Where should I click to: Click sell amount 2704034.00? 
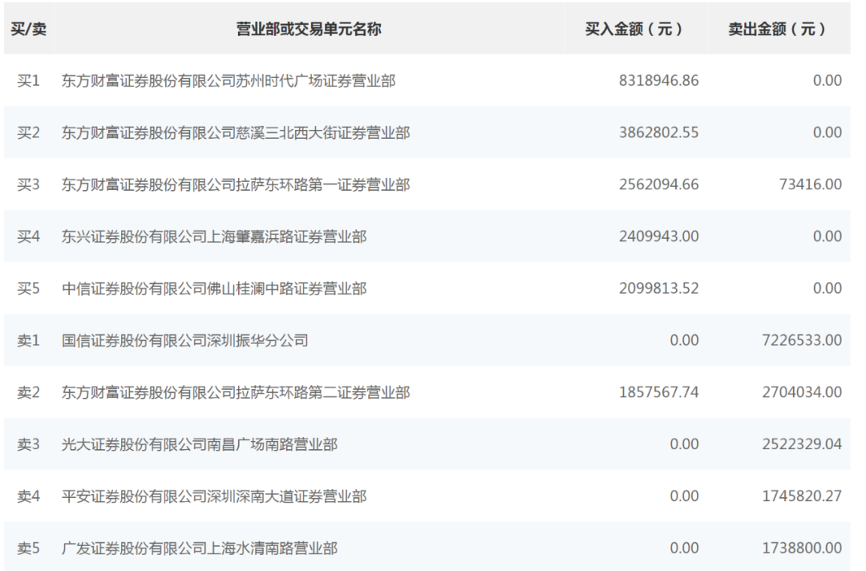pos(803,392)
